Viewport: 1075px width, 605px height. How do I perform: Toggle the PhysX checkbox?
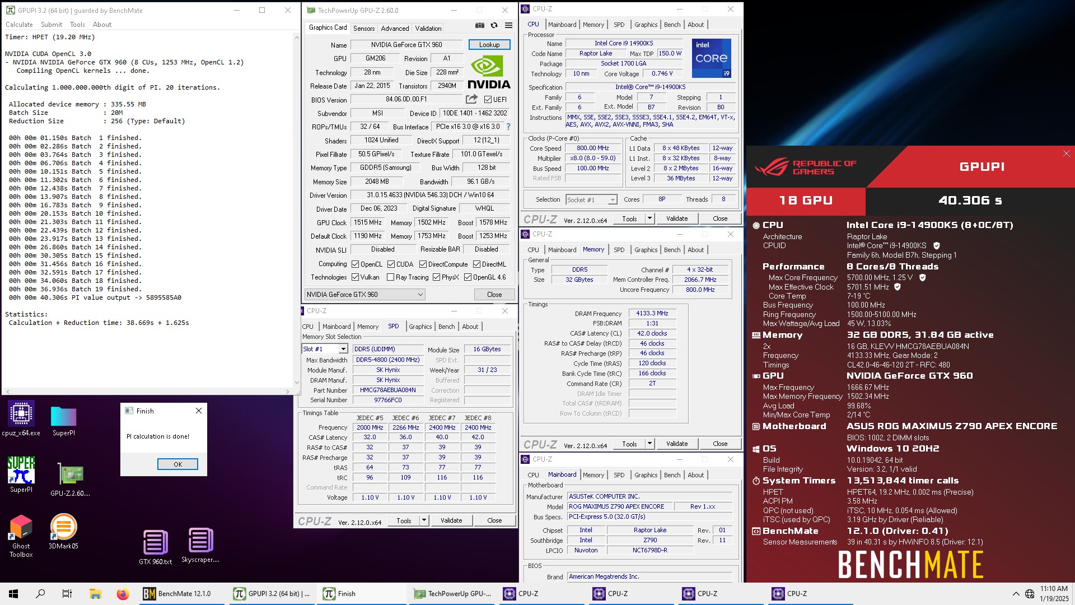tap(436, 277)
